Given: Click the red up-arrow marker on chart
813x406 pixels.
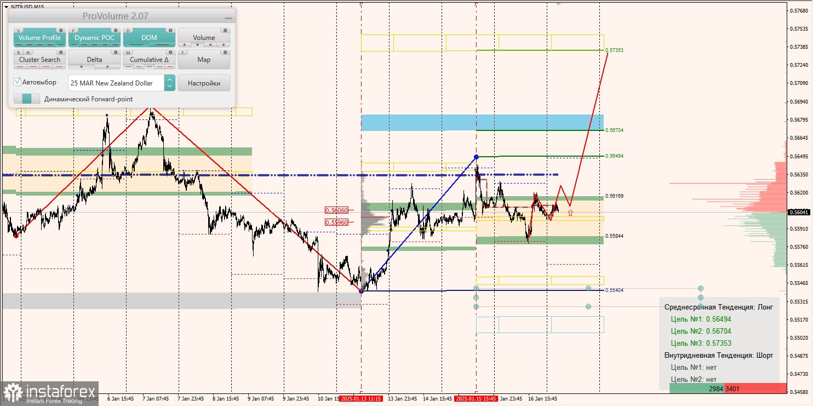Looking at the screenshot, I should click(x=570, y=211).
